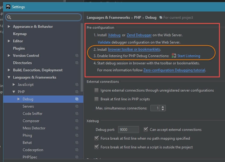Open Zero-configuration Debugging tutorial link
Viewport: 225px width, 162px height.
click(174, 70)
